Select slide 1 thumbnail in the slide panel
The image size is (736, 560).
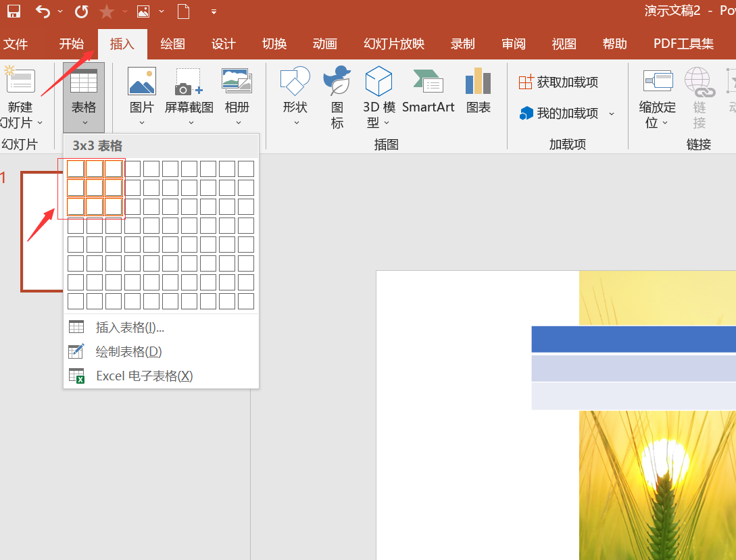click(x=43, y=232)
